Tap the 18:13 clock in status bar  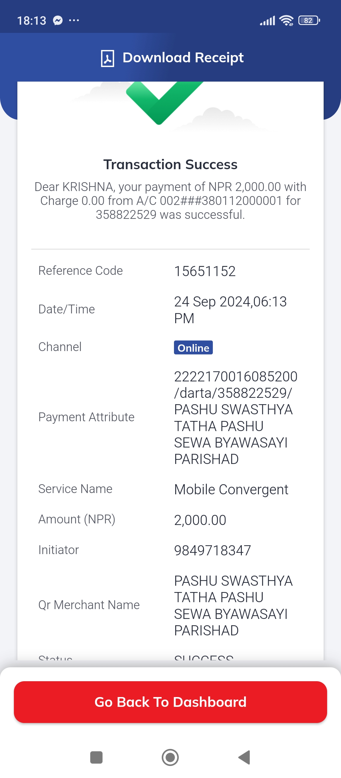pyautogui.click(x=32, y=21)
